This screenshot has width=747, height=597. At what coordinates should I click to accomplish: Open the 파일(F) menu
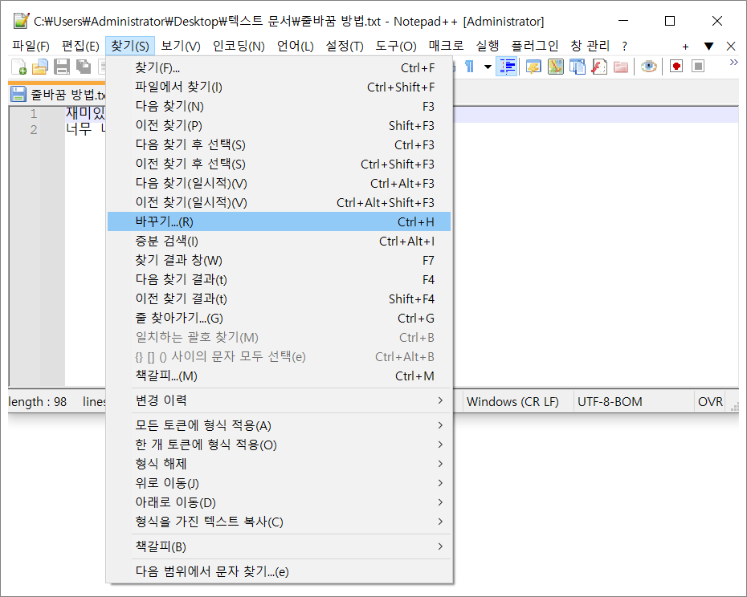pyautogui.click(x=31, y=46)
